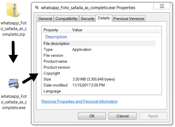
Task: Select the Type property row
Action: [99, 50]
